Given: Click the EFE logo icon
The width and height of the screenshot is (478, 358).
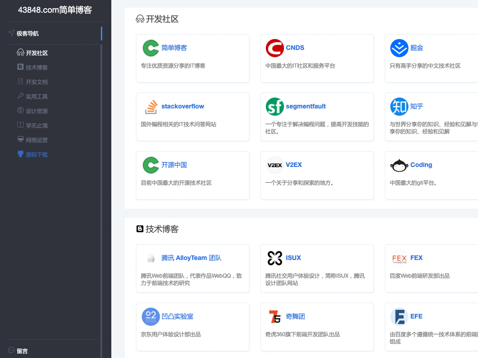Looking at the screenshot, I should pyautogui.click(x=399, y=316).
